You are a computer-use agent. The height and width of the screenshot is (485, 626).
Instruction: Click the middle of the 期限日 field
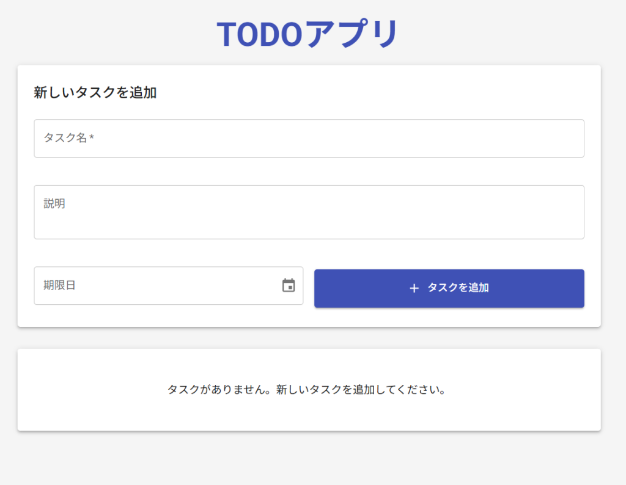tap(168, 285)
